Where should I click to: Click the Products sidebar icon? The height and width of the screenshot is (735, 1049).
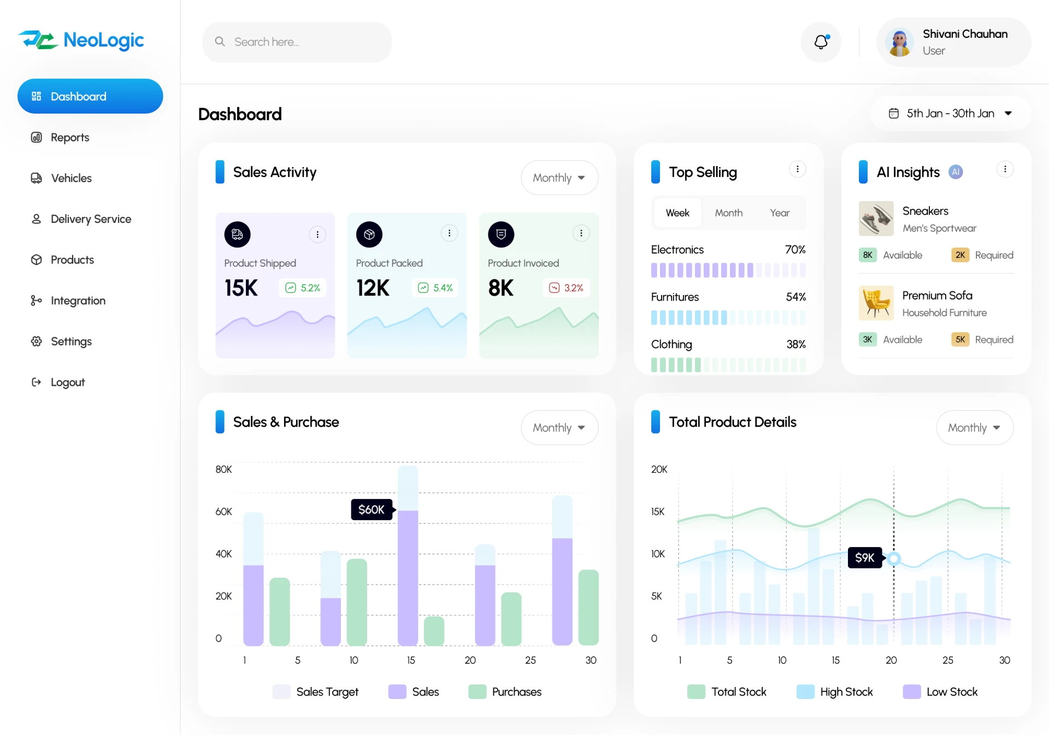click(x=36, y=260)
